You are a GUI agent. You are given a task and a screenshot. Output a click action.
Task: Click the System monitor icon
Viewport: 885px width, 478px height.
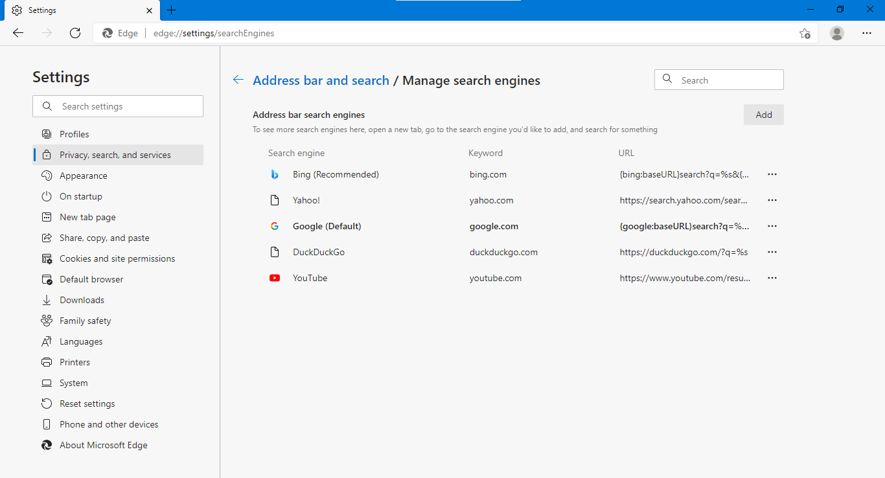(x=47, y=383)
